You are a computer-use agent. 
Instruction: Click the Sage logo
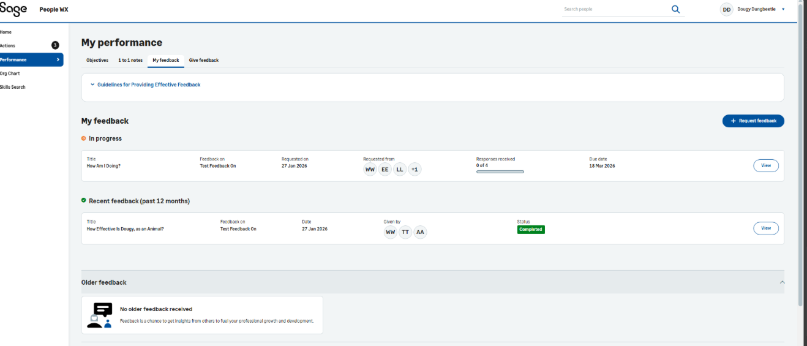click(13, 9)
